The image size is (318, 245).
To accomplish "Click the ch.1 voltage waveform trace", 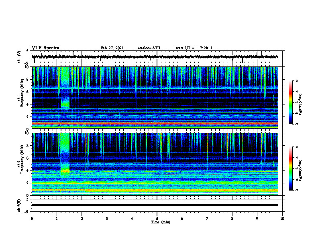I will [155, 57].
